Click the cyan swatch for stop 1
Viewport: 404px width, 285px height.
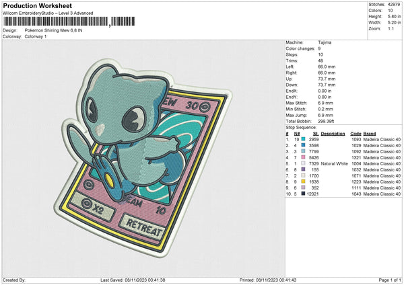click(x=303, y=139)
